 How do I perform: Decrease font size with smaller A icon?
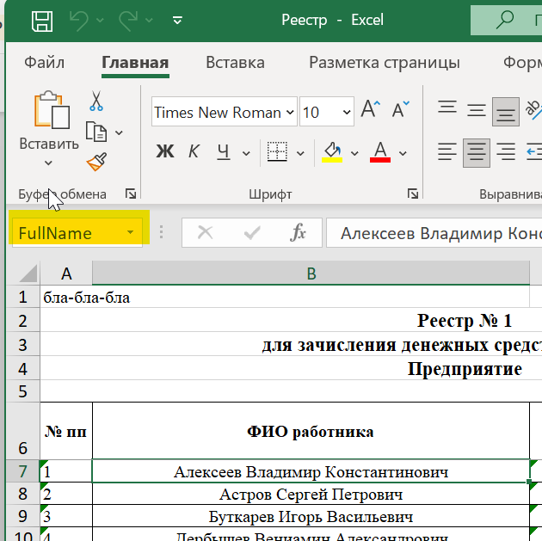coord(400,110)
